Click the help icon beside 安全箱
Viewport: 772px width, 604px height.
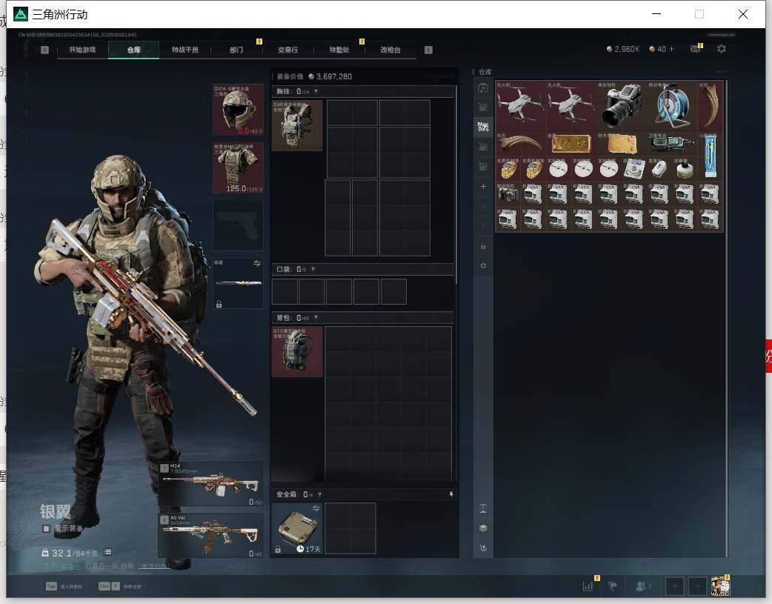[x=319, y=494]
